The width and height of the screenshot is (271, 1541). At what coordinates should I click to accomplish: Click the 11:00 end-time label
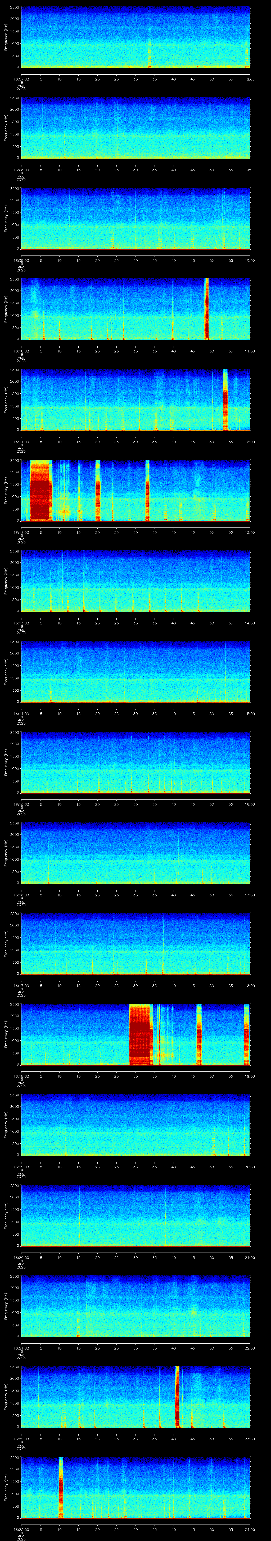tap(250, 351)
